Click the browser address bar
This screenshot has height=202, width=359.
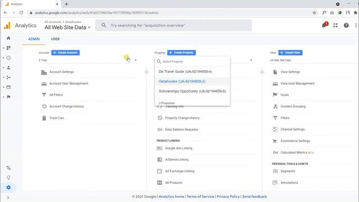(x=169, y=12)
